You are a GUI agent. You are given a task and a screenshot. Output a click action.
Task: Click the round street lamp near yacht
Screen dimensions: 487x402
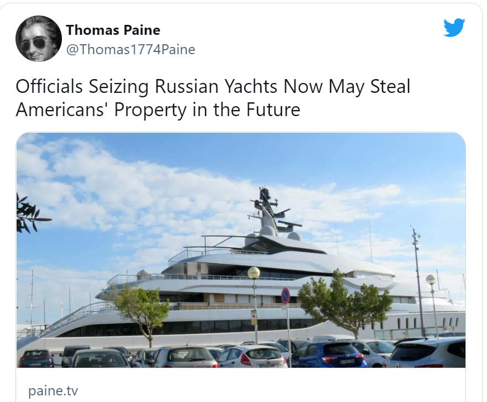coord(254,273)
